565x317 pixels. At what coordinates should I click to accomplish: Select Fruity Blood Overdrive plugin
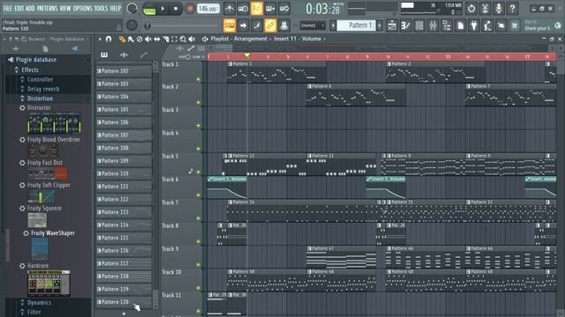tap(53, 139)
